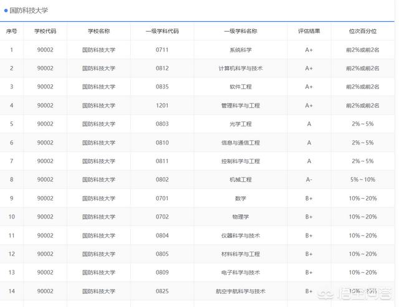The image size is (399, 307).
Task: Click school code 90002 in row 5
Action: pos(46,124)
